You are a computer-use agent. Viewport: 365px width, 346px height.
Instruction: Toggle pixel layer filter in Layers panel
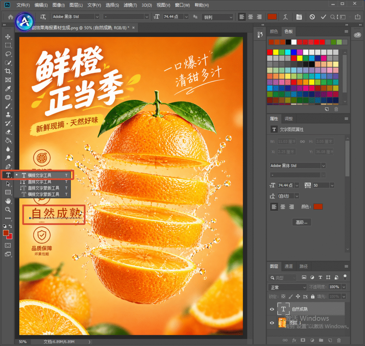click(x=304, y=277)
